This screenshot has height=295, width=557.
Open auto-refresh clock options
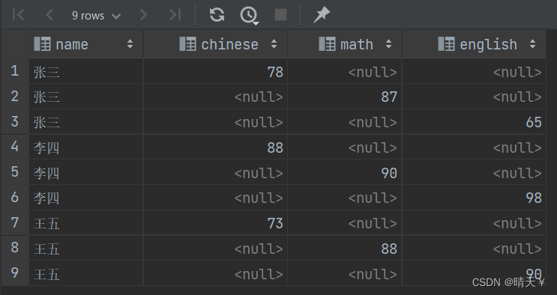coord(249,15)
